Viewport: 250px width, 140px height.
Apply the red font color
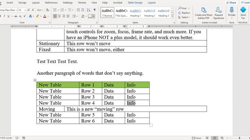45,16
